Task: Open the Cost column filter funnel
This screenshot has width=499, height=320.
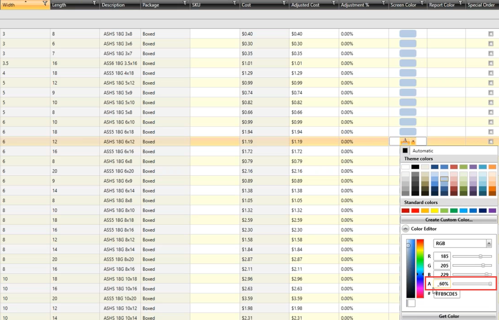Action: click(x=284, y=3)
